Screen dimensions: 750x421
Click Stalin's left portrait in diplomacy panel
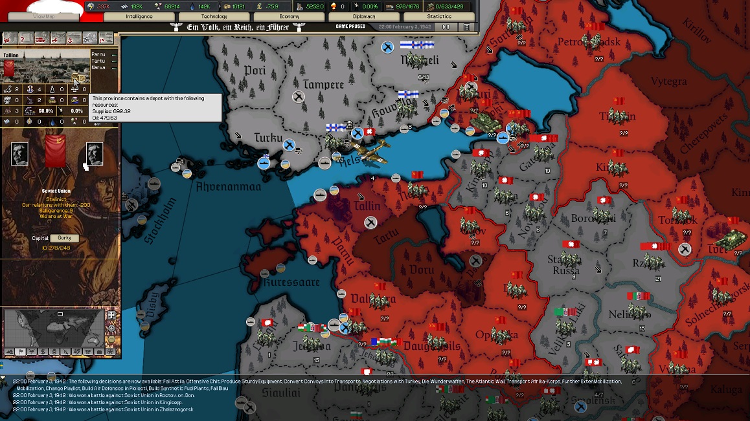pyautogui.click(x=19, y=154)
